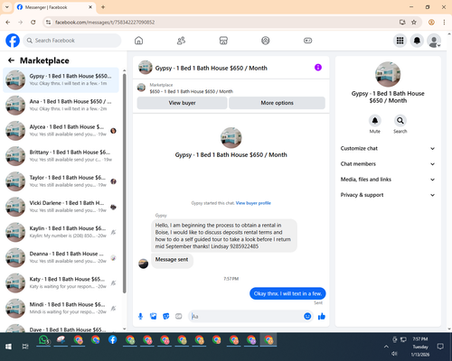The image size is (452, 361).
Task: Bookmark this page with the star
Action: pos(414,23)
